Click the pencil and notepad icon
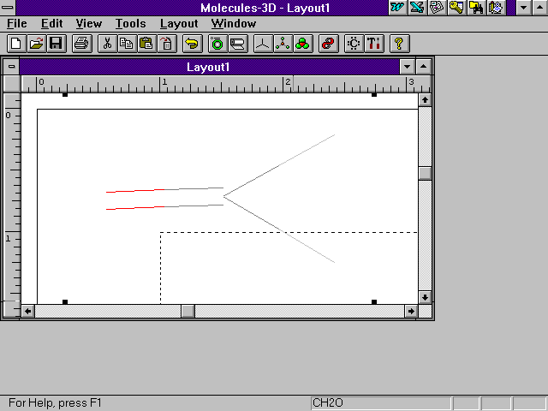The height and width of the screenshot is (411, 548). [496, 8]
